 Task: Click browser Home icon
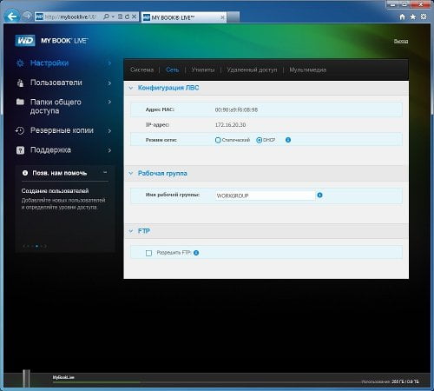(x=402, y=17)
